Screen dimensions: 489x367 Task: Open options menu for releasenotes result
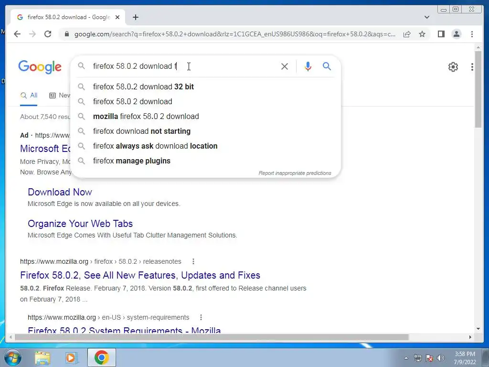(x=193, y=261)
